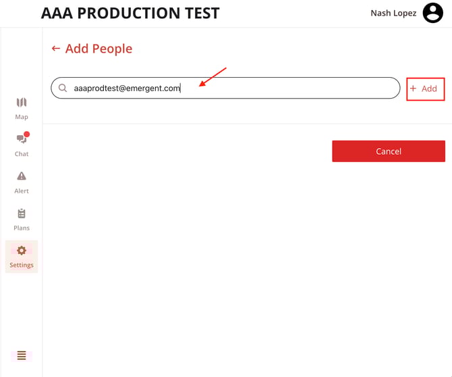Open the Map view icon
This screenshot has height=377, width=452.
pos(22,103)
